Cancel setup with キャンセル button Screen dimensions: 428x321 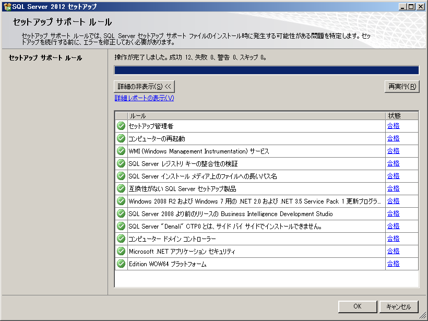tap(399, 306)
